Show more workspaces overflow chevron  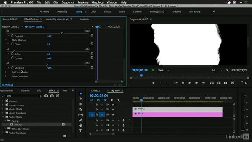(214, 11)
